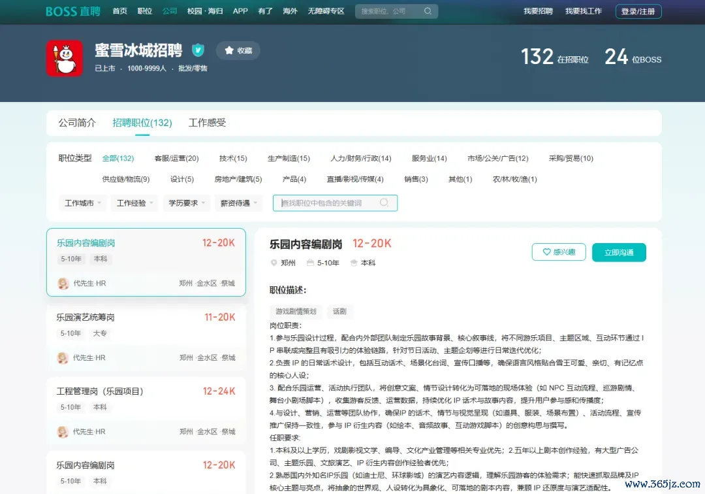705x494 pixels.
Task: Switch to the 公司简介 tab
Action: pyautogui.click(x=77, y=122)
